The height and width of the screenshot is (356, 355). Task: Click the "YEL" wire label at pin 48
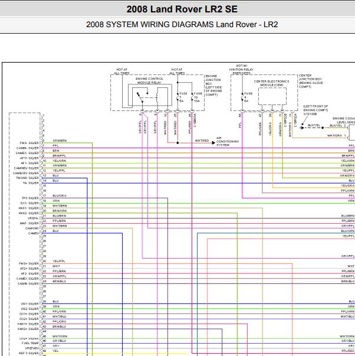[55, 351]
